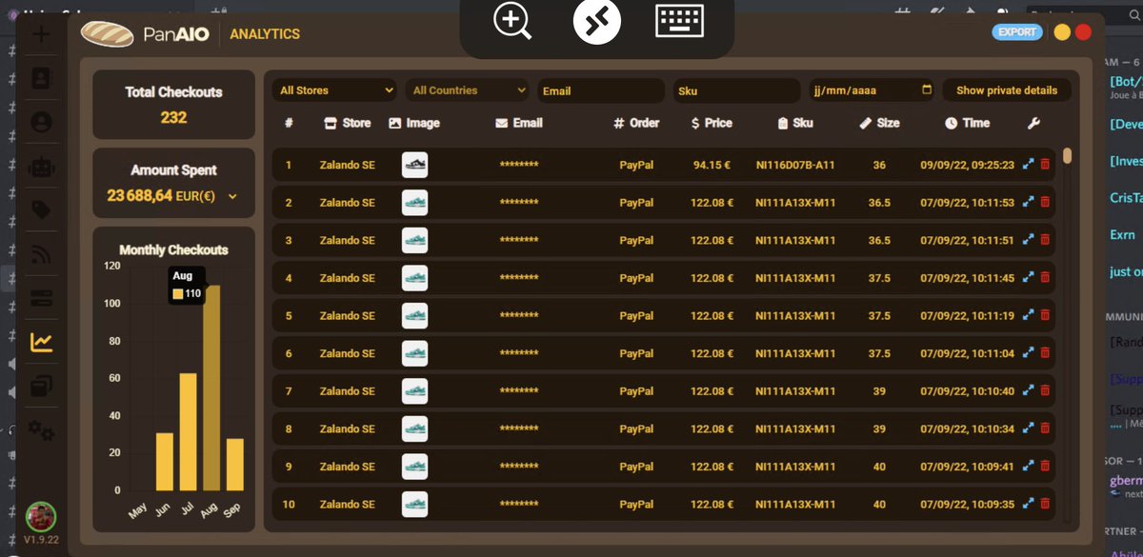Click the Email column header
1143x557 pixels.
click(519, 123)
